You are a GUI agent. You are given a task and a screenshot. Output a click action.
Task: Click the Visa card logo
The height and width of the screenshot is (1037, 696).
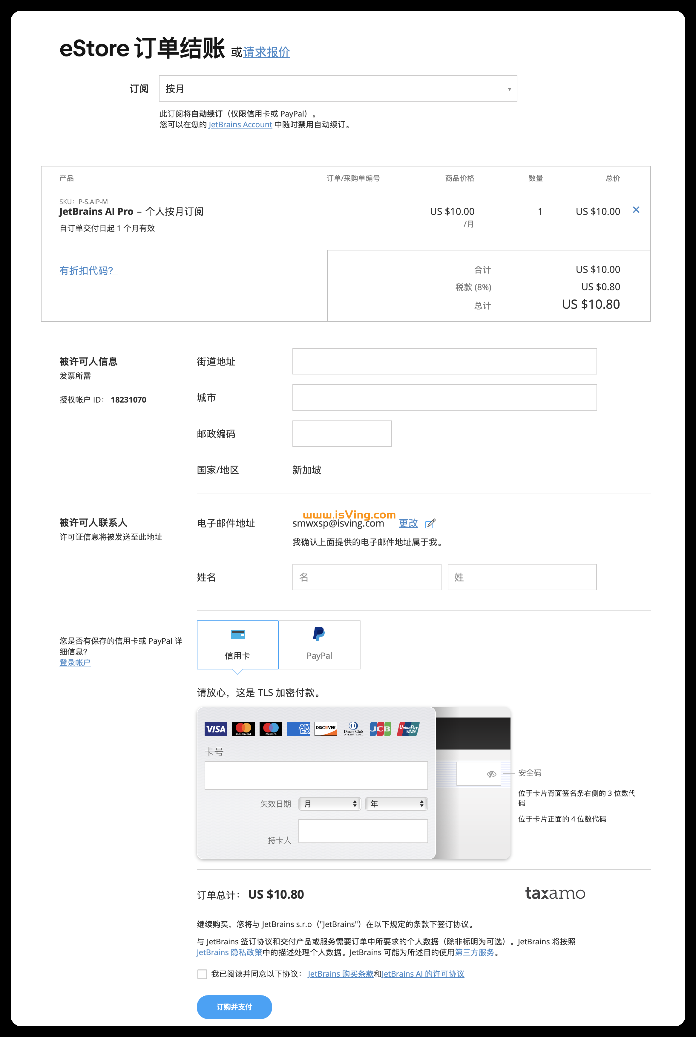(216, 729)
